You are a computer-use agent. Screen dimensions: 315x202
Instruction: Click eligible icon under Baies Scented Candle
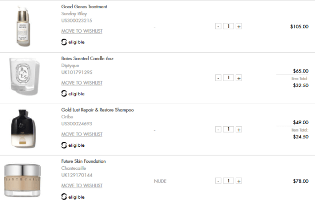click(x=64, y=93)
